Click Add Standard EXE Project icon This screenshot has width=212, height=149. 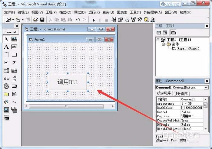coord(9,20)
